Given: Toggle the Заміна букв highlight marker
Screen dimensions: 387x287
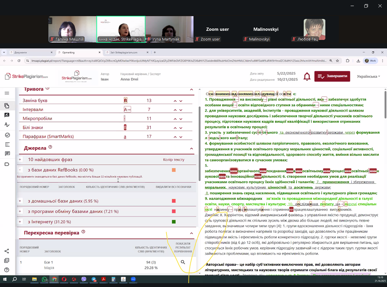Looking at the screenshot, I should pos(125,100).
